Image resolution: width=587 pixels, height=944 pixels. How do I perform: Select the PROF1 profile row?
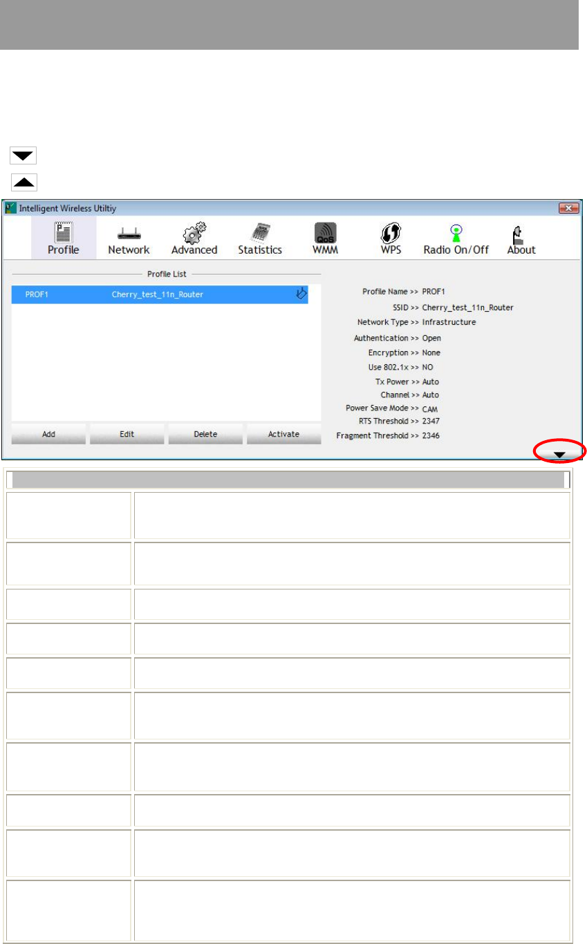coord(160,294)
